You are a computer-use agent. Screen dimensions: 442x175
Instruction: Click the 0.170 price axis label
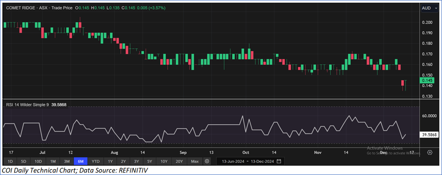(x=427, y=54)
